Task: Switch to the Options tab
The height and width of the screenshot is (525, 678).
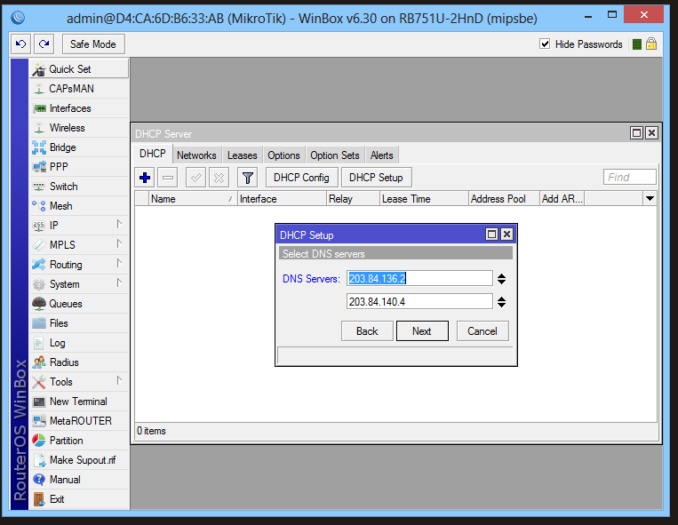Action: (283, 155)
